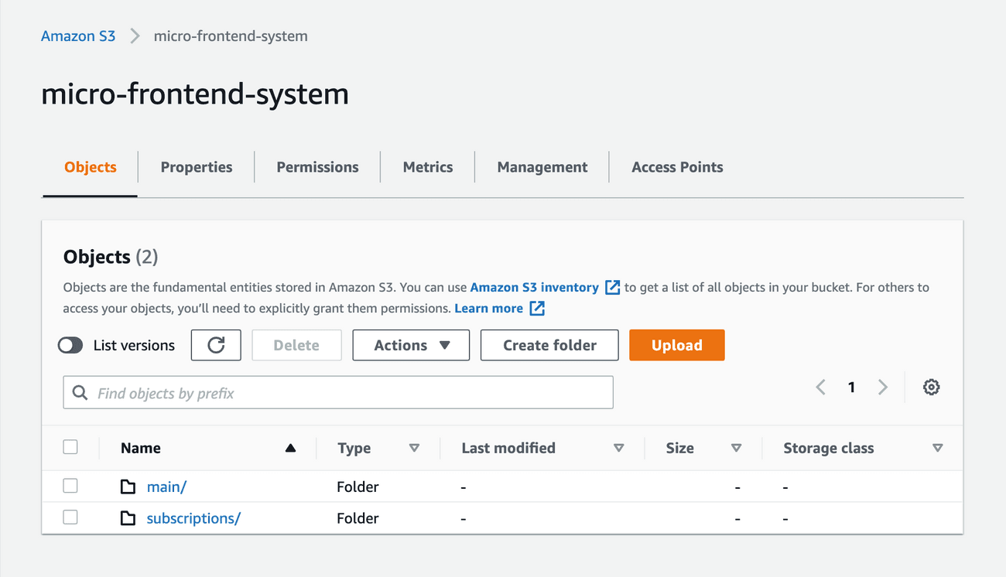The image size is (1006, 577).
Task: Tick the checkbox for the main/ folder
Action: tap(70, 486)
